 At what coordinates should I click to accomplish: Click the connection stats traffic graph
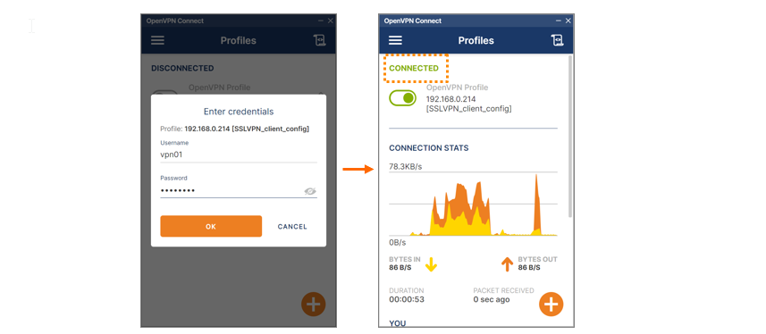[x=473, y=205]
